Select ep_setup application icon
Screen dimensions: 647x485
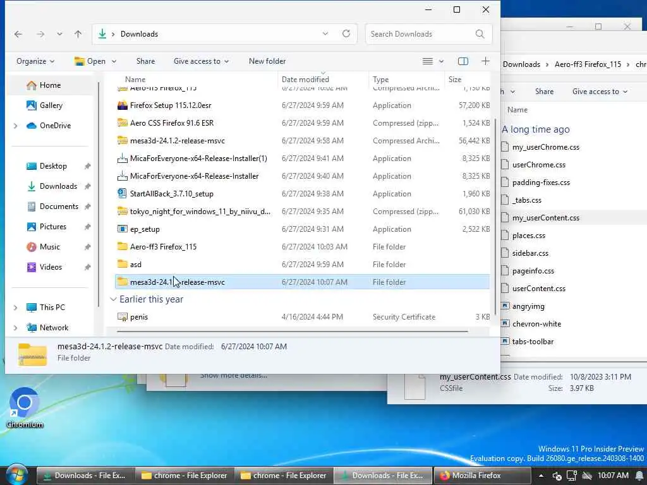pos(122,229)
